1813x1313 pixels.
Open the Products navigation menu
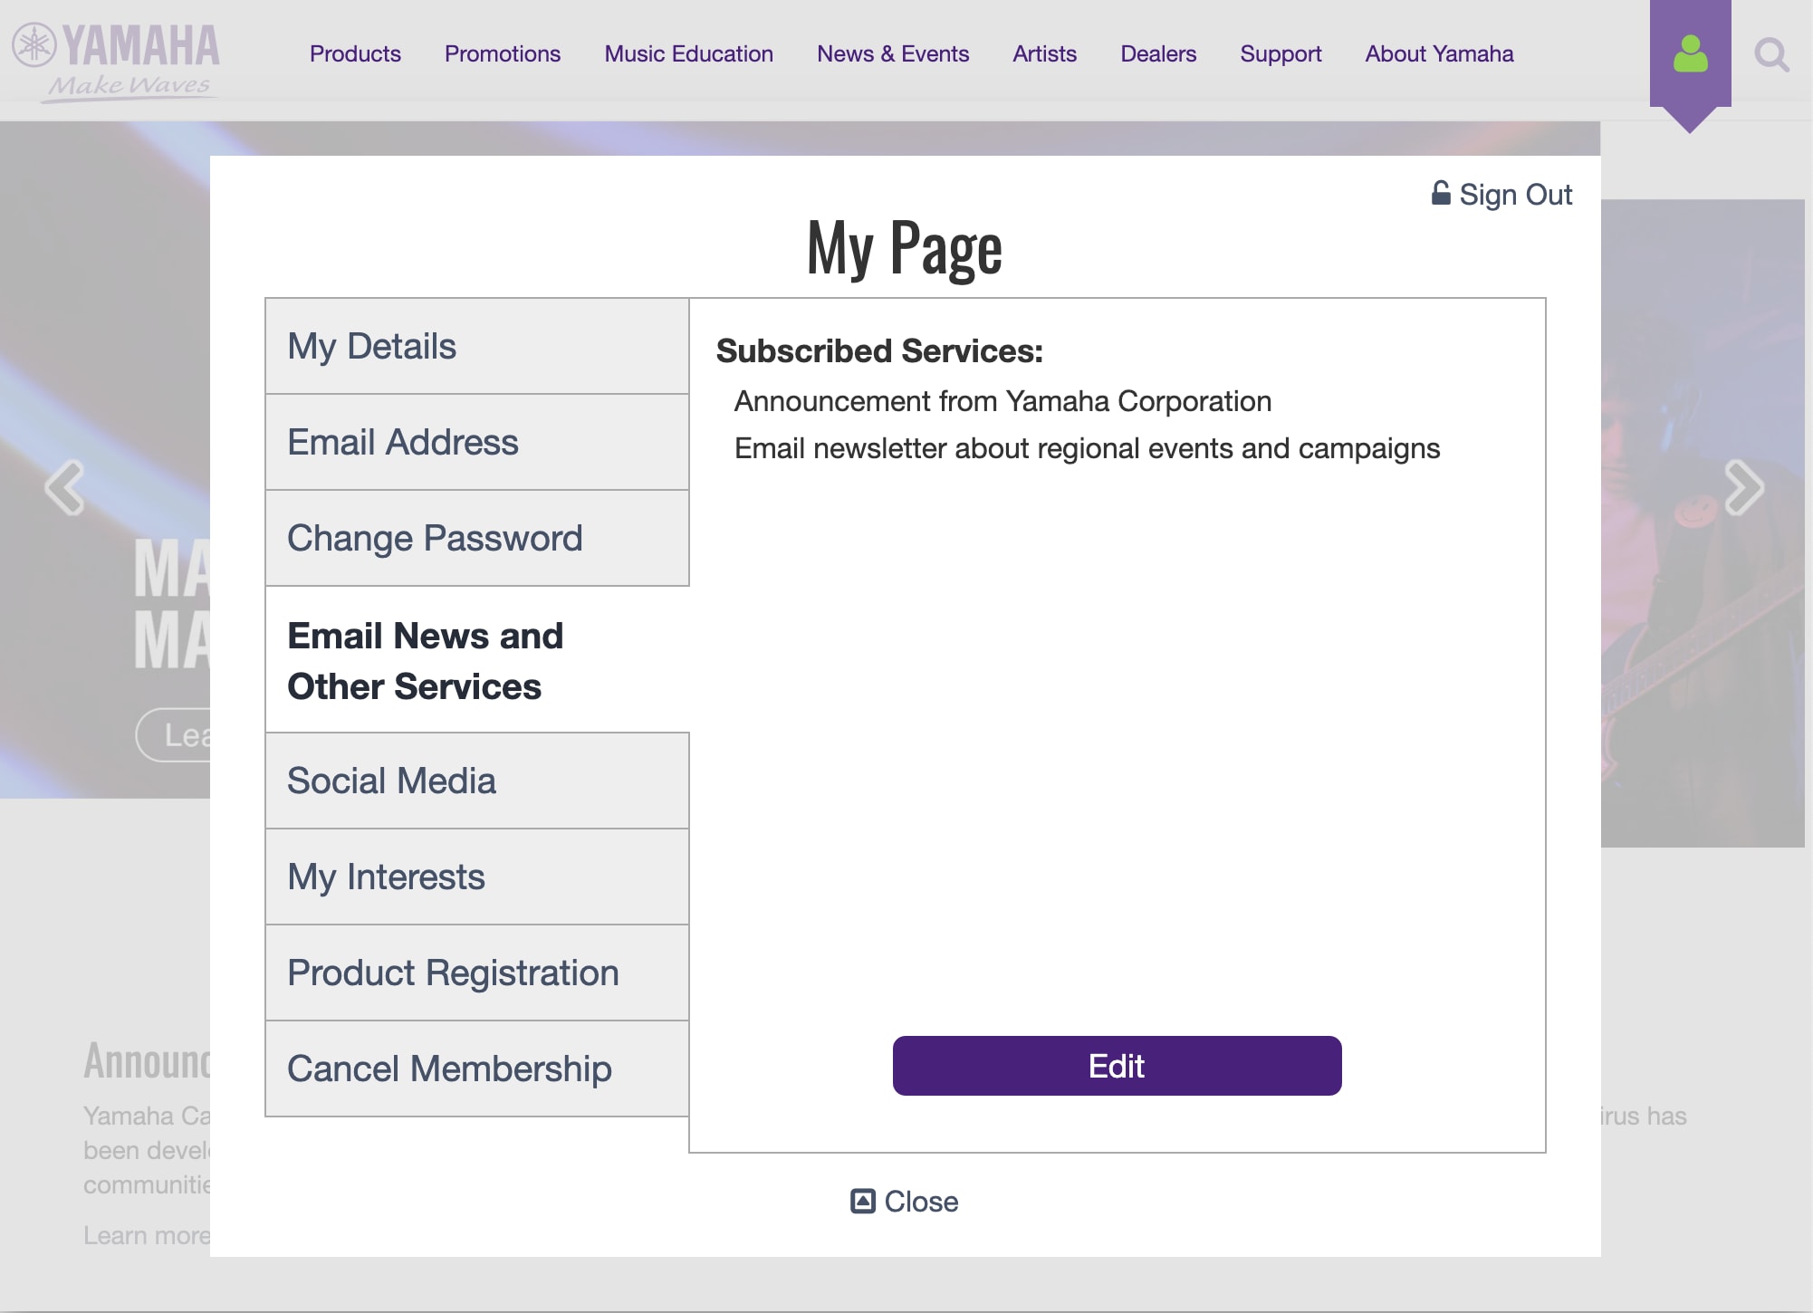tap(355, 53)
